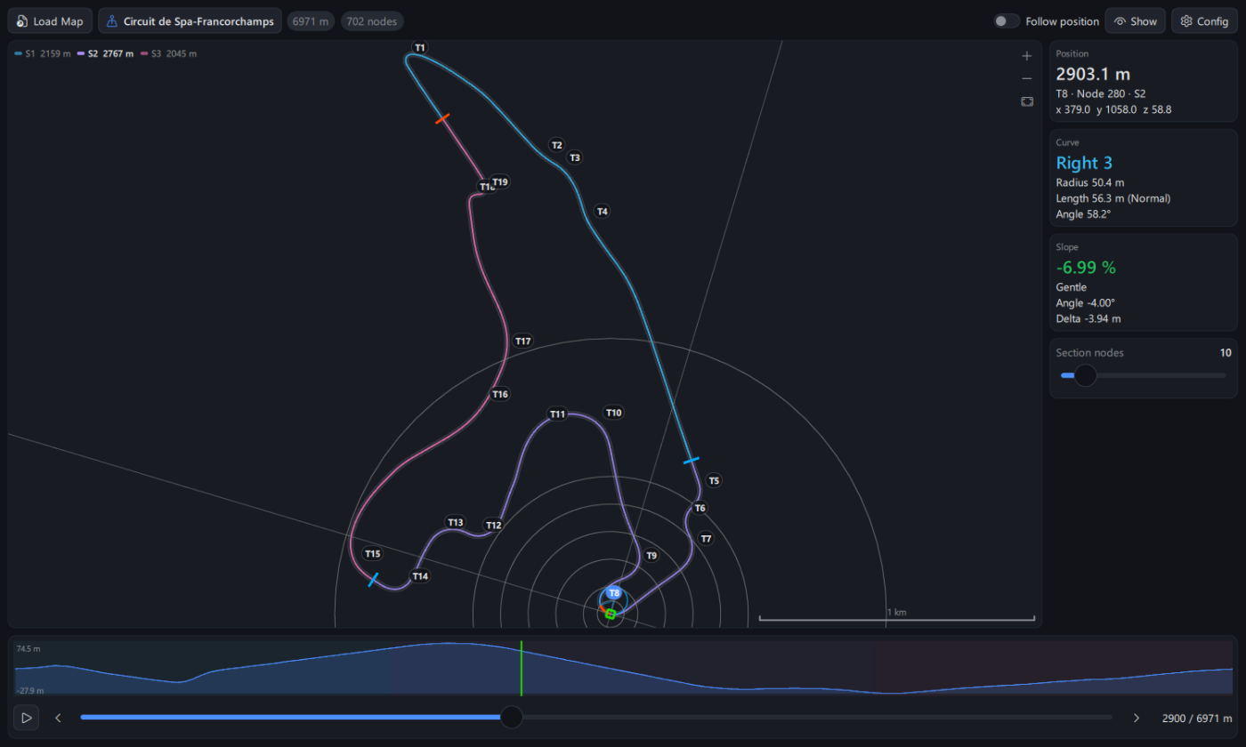This screenshot has width=1246, height=747.
Task: Open the Show visibility options
Action: pos(1135,21)
